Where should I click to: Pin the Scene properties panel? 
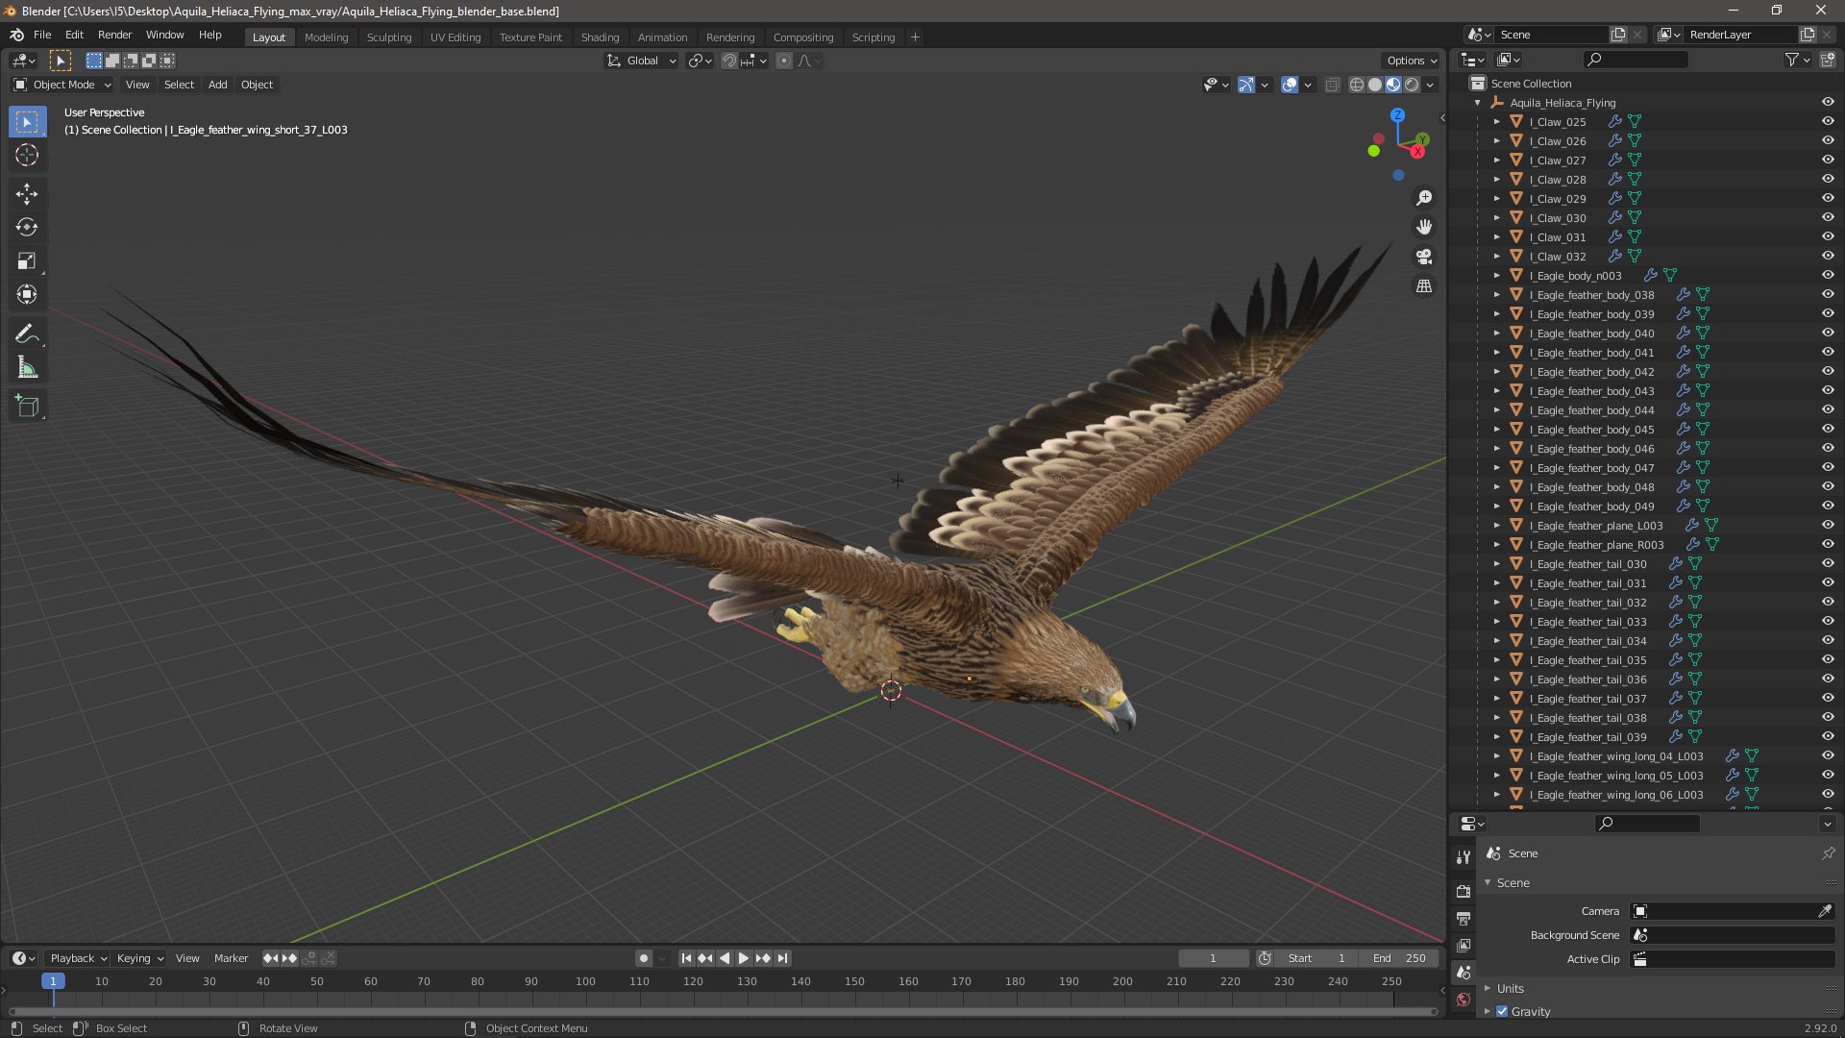1828,853
